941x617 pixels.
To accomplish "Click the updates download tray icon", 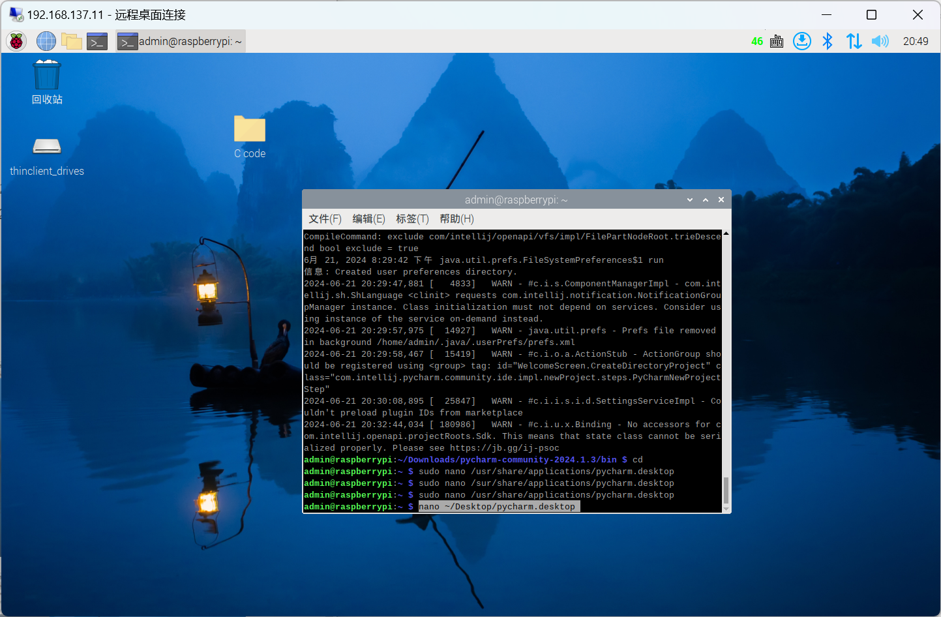I will click(x=802, y=41).
